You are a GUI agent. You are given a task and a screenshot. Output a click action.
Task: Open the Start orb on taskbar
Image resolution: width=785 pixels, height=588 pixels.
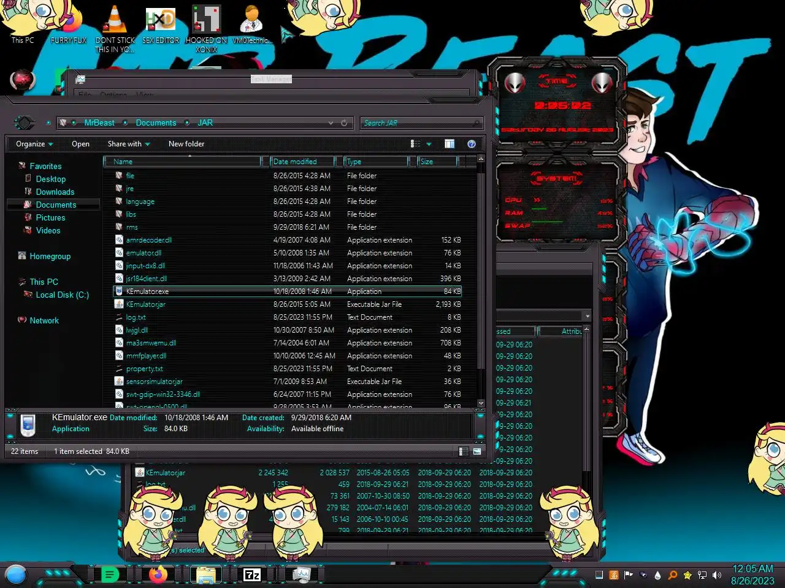coord(15,575)
